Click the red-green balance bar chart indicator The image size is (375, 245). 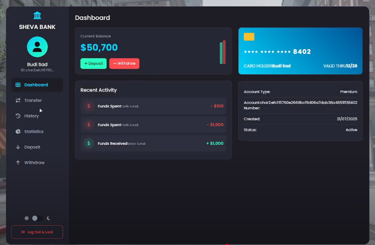223,52
